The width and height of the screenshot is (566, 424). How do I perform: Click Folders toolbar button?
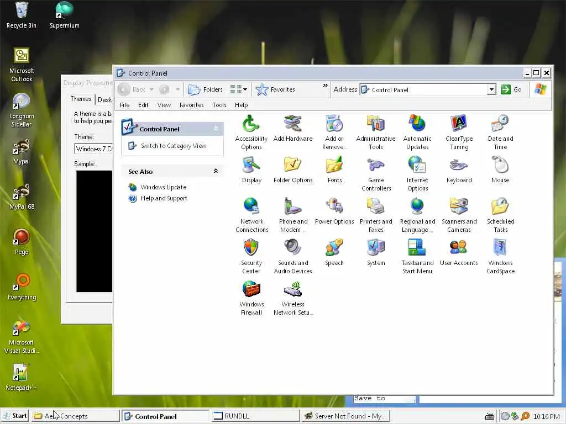click(x=206, y=89)
